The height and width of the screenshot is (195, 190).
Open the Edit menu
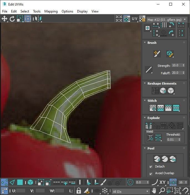click(14, 11)
